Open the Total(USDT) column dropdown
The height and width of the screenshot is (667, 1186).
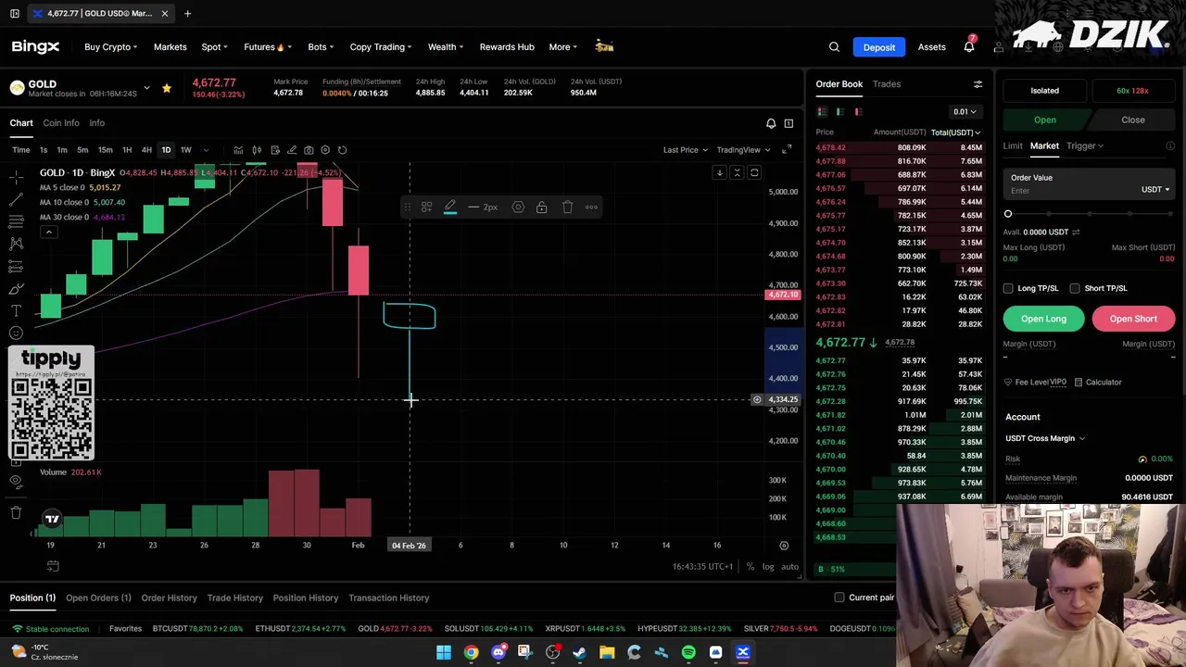pyautogui.click(x=955, y=132)
